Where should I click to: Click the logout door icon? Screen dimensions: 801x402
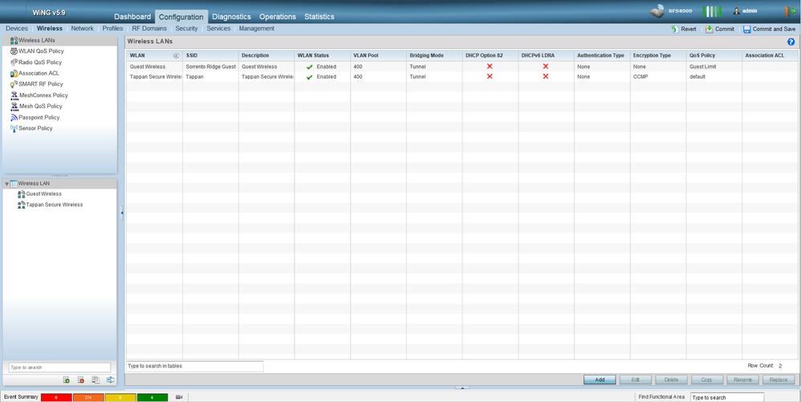click(790, 11)
